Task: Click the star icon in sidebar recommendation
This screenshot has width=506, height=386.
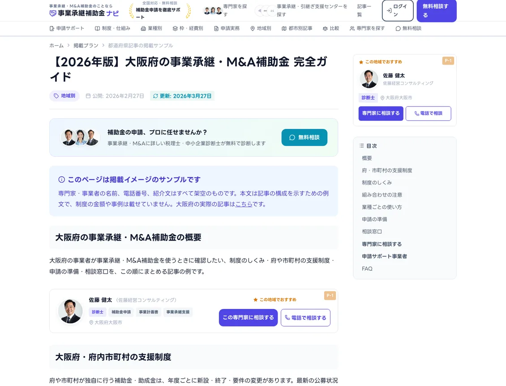Action: pos(361,62)
